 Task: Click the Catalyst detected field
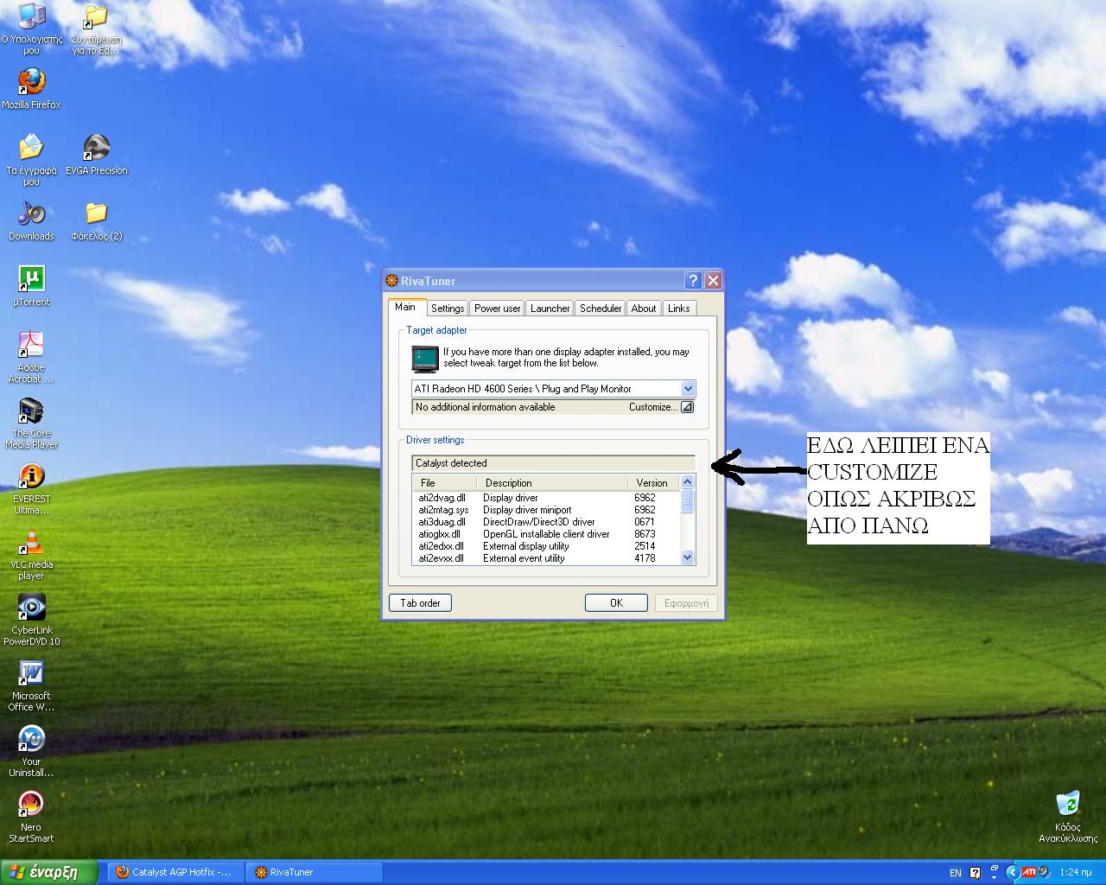pyautogui.click(x=553, y=463)
